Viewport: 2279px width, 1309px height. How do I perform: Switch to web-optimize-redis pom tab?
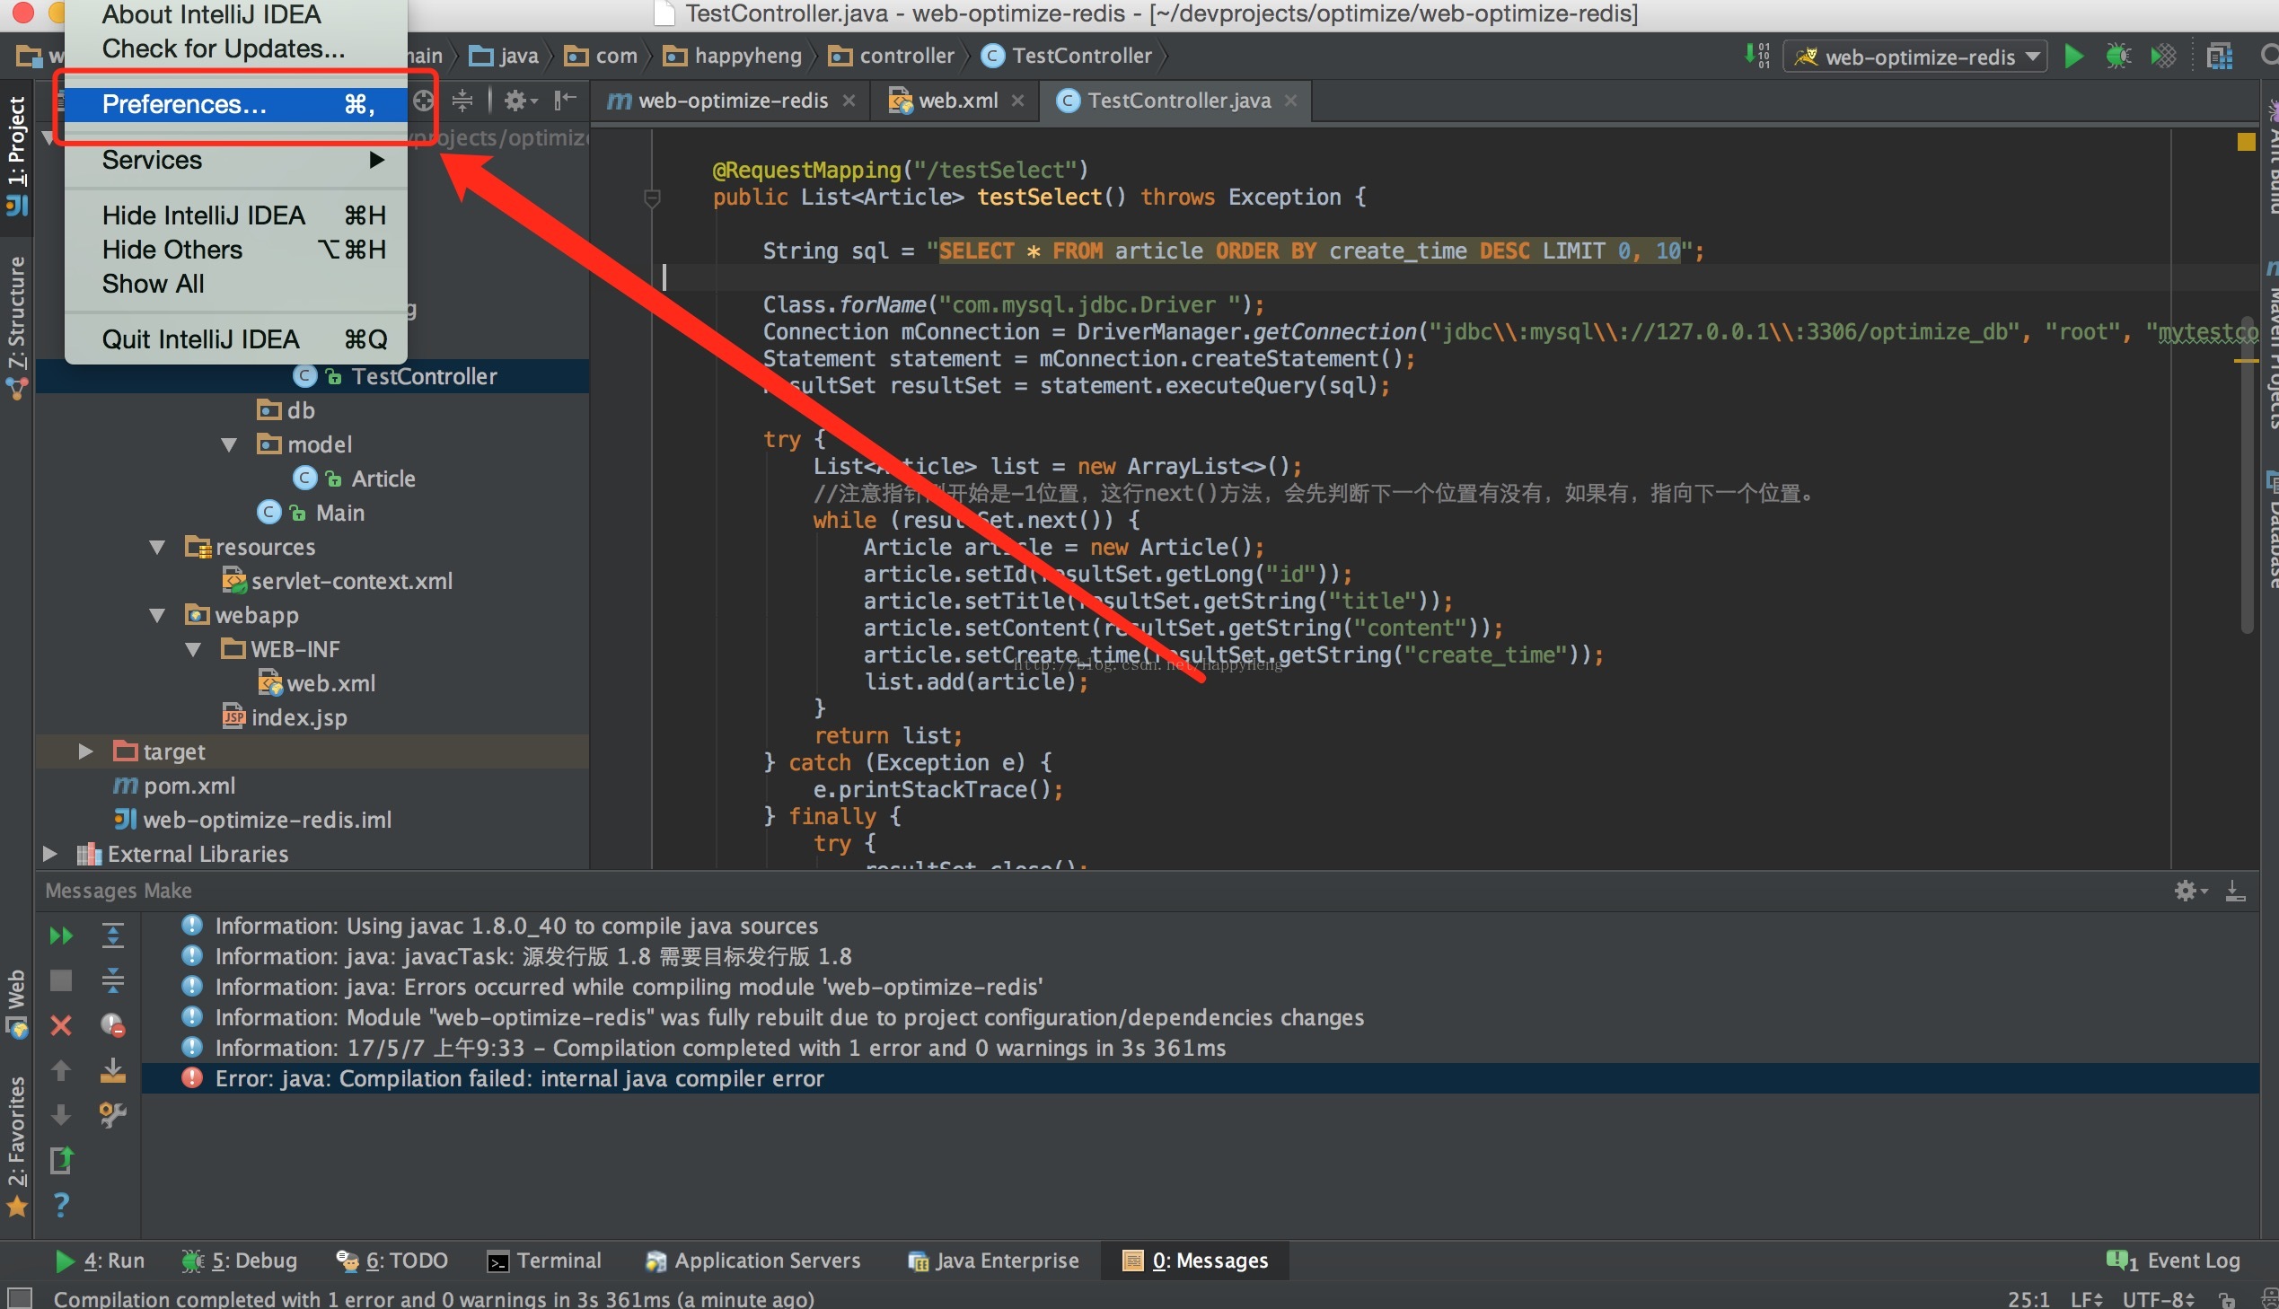(731, 101)
